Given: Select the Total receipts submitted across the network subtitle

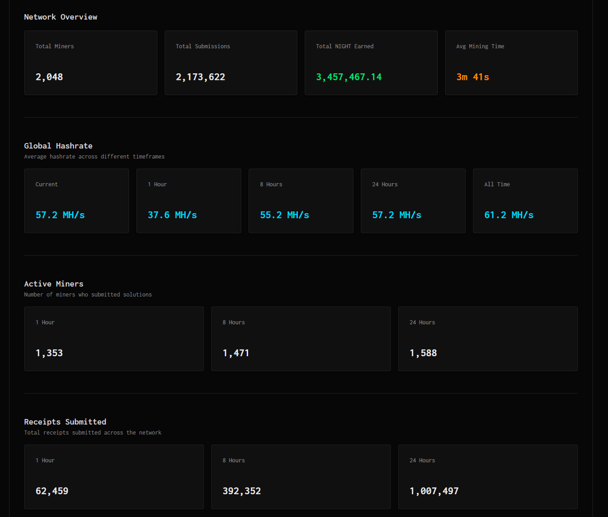Looking at the screenshot, I should click(x=93, y=433).
